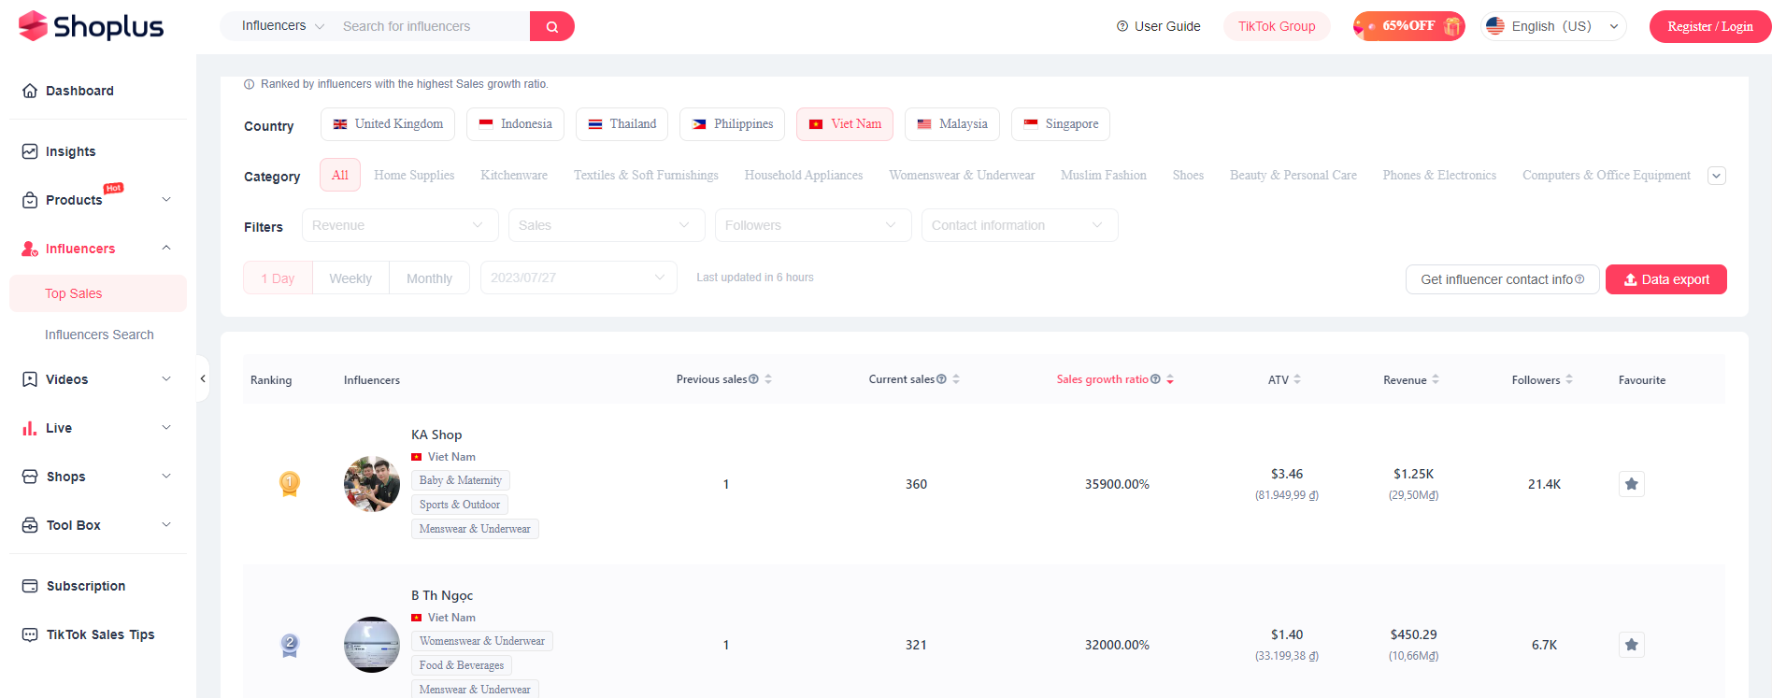
Task: Select the Thailand country filter
Action: pyautogui.click(x=622, y=124)
